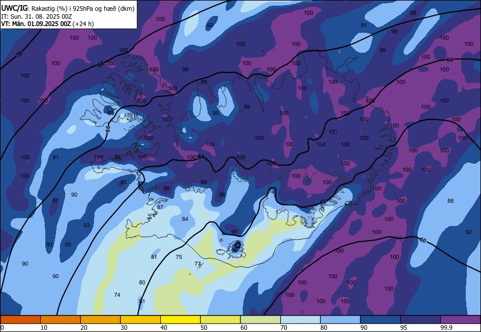481x332 pixels.
Task: Click the humidity value '87' on the map
Action: click(160, 207)
